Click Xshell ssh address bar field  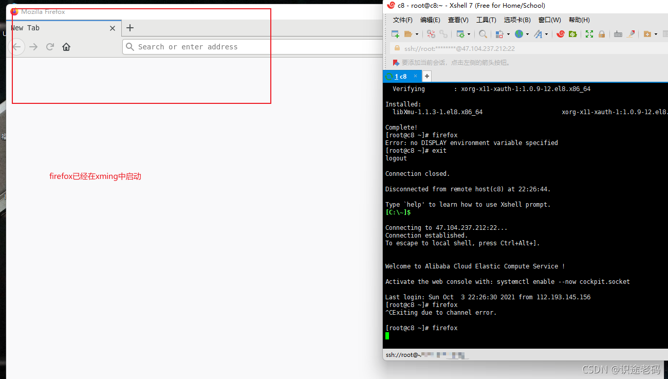tap(529, 48)
